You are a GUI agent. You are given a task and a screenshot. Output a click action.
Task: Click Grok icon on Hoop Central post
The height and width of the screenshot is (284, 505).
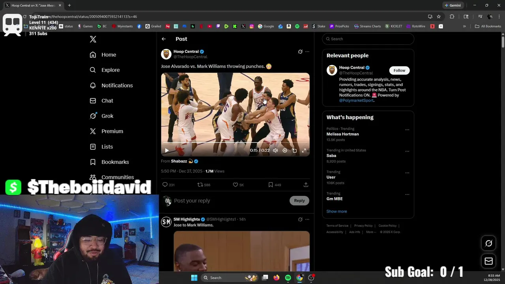[300, 52]
